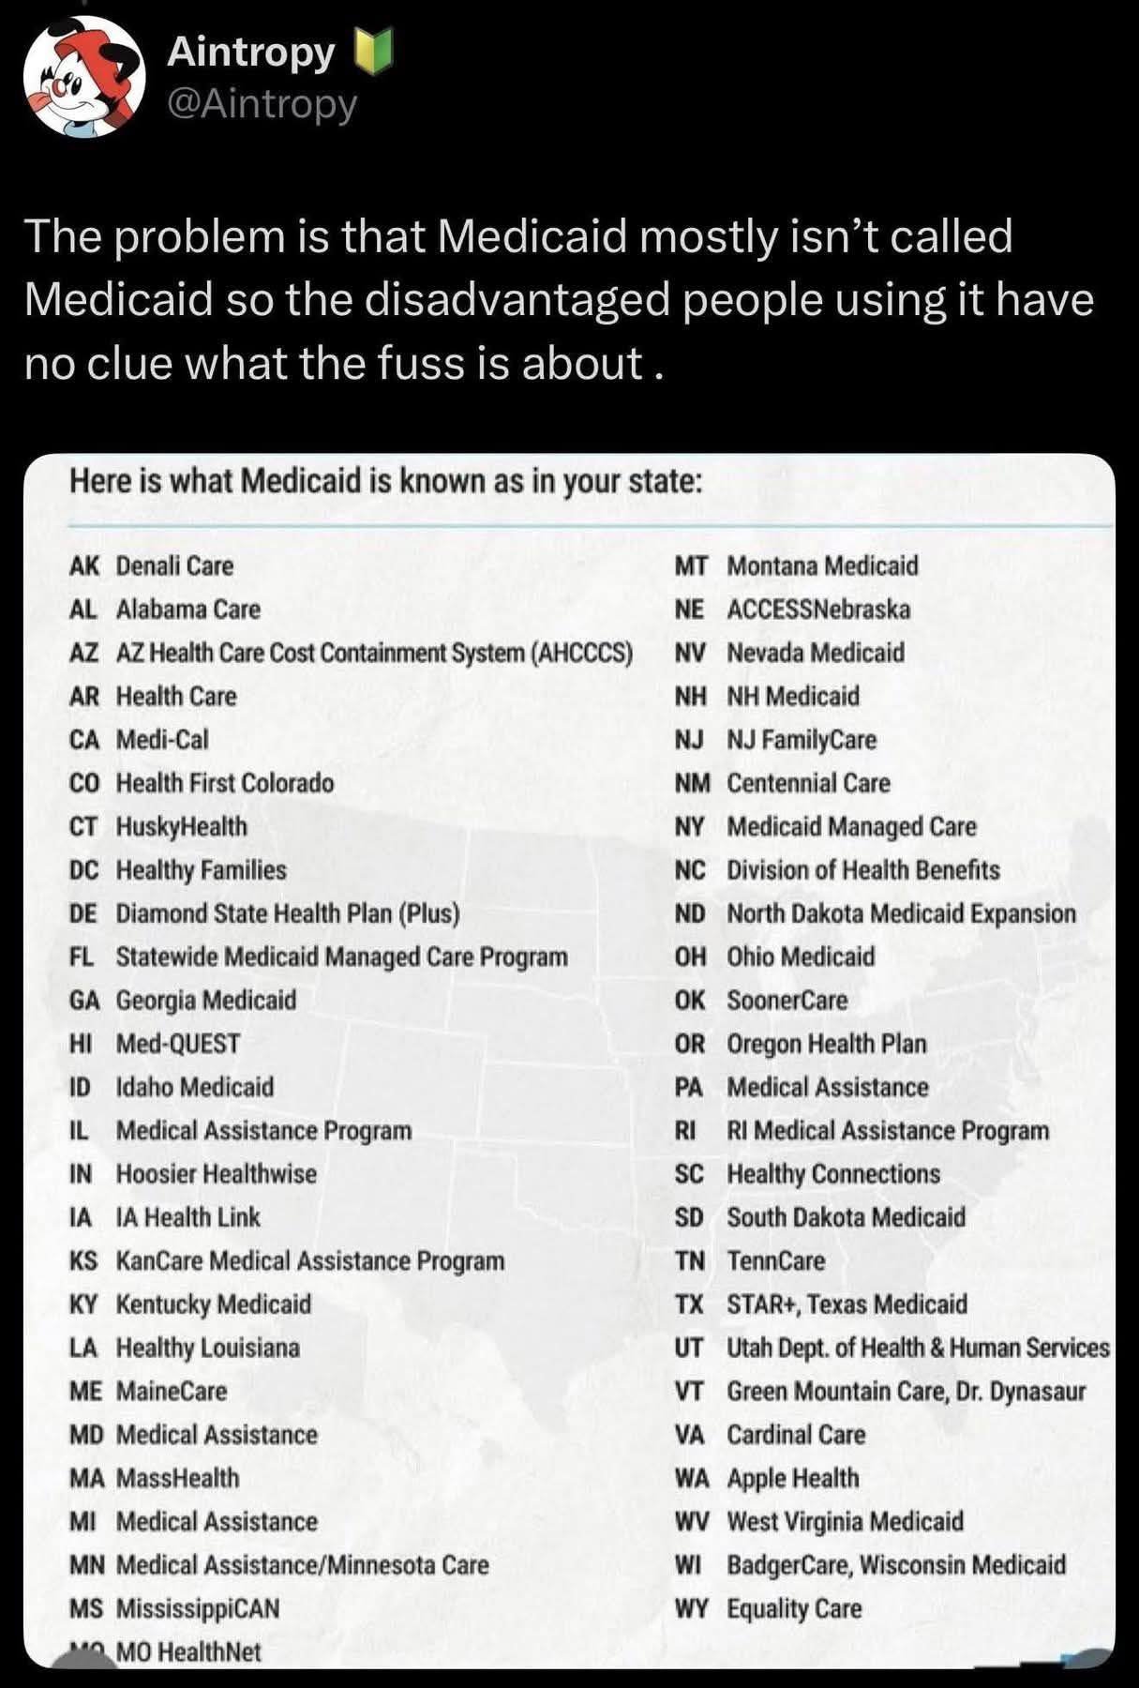Click the green-yellow badge beside Aintropy
Viewport: 1139px width, 1688px height.
pos(371,52)
